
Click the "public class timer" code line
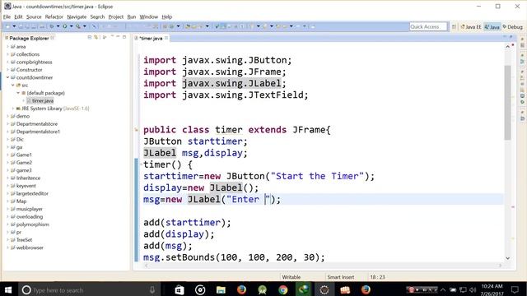(237, 130)
